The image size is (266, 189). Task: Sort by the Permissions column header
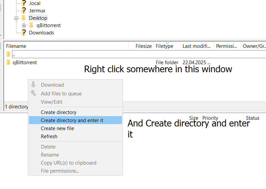pos(227,46)
